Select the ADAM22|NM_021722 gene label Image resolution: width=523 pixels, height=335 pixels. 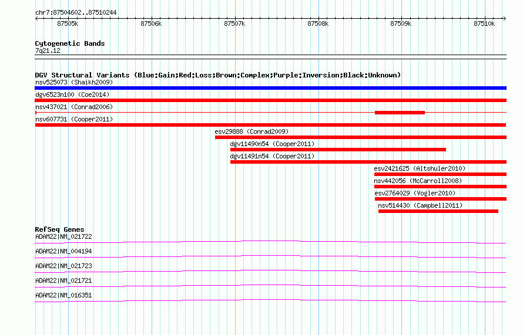[63, 237]
